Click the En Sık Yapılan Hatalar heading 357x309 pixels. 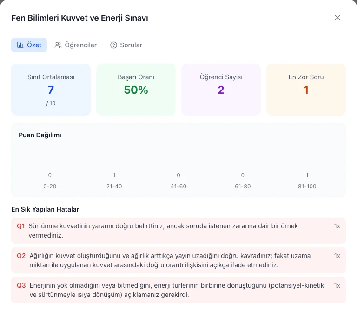[45, 209]
